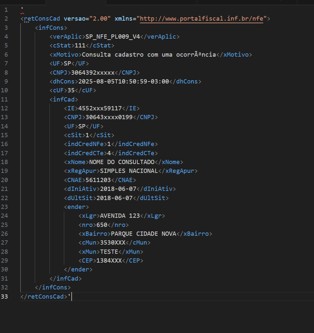Click line number 23 beside ender tag

click(x=5, y=207)
